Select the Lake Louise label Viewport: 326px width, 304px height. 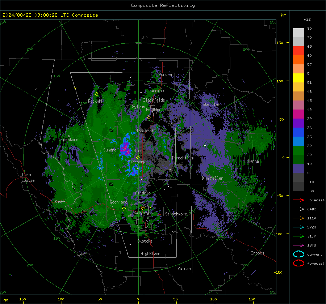(28, 177)
